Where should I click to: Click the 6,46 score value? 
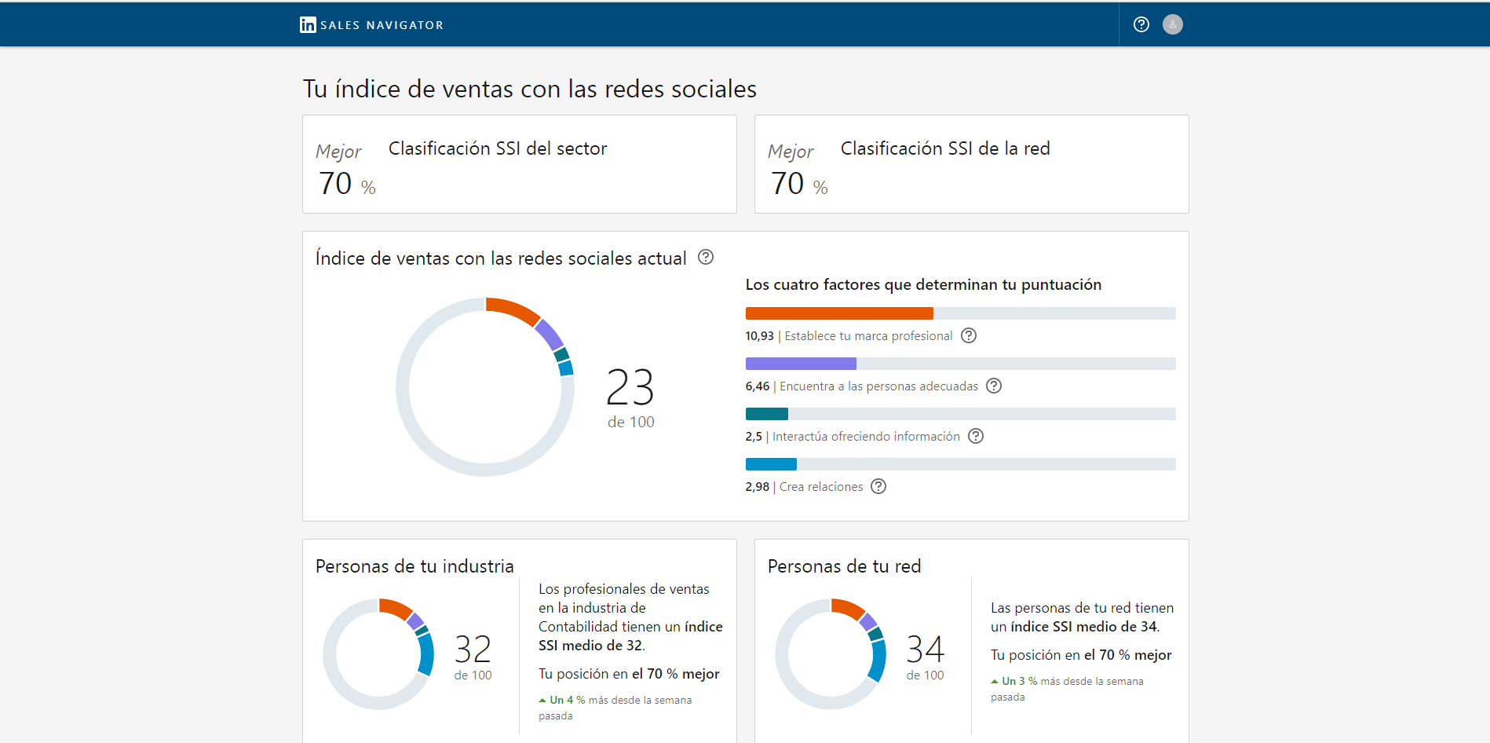[757, 386]
